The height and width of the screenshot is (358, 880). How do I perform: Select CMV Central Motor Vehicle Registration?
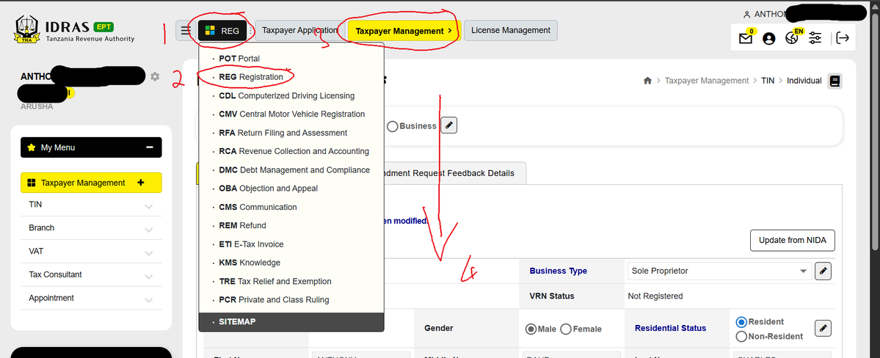point(291,114)
